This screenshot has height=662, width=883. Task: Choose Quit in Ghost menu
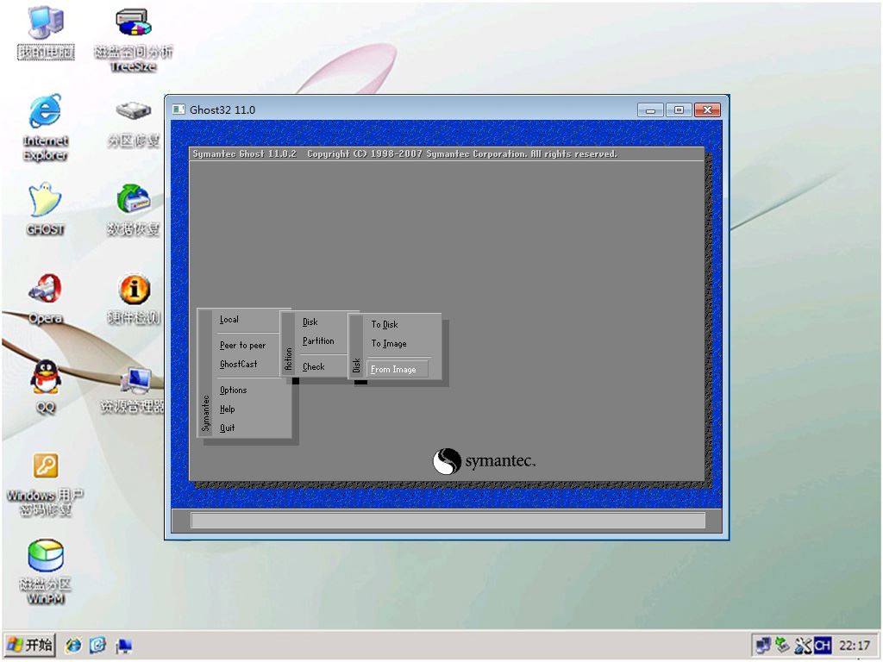pyautogui.click(x=228, y=428)
